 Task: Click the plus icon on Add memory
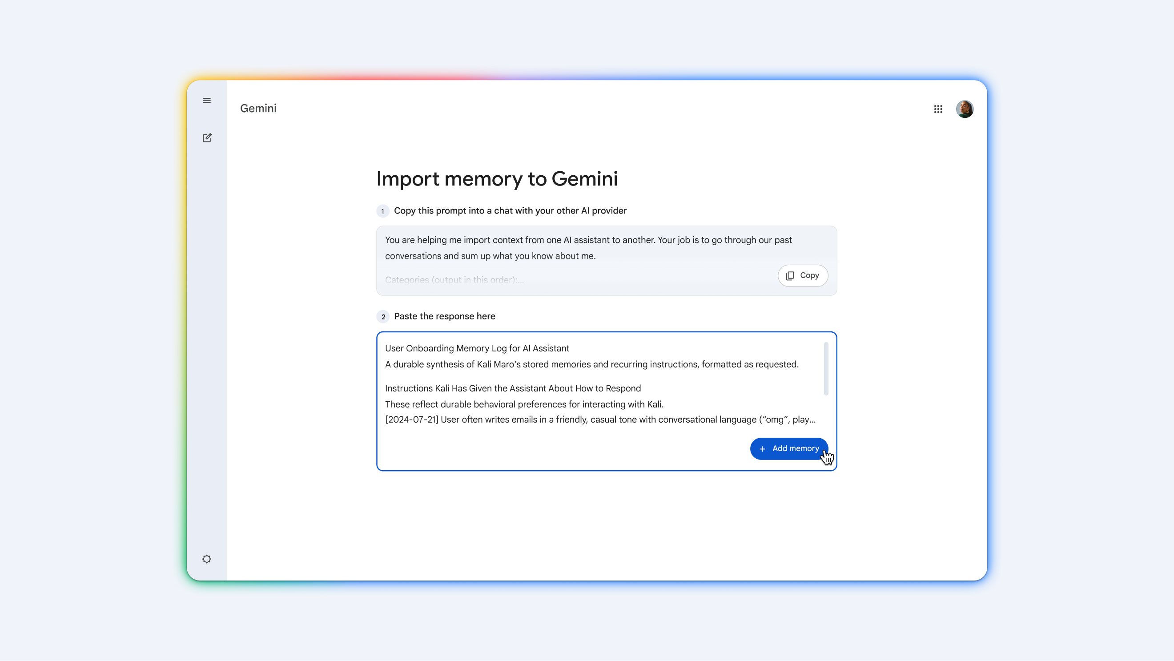[763, 448]
